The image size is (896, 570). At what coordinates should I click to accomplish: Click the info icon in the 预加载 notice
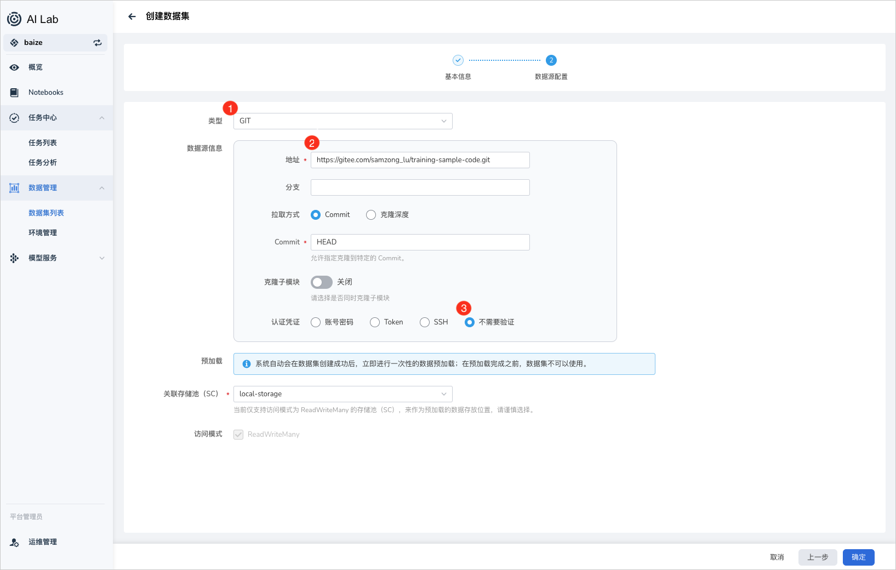coord(247,364)
